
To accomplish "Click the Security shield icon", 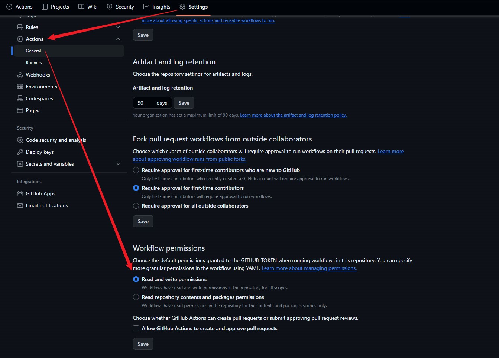I will [110, 7].
